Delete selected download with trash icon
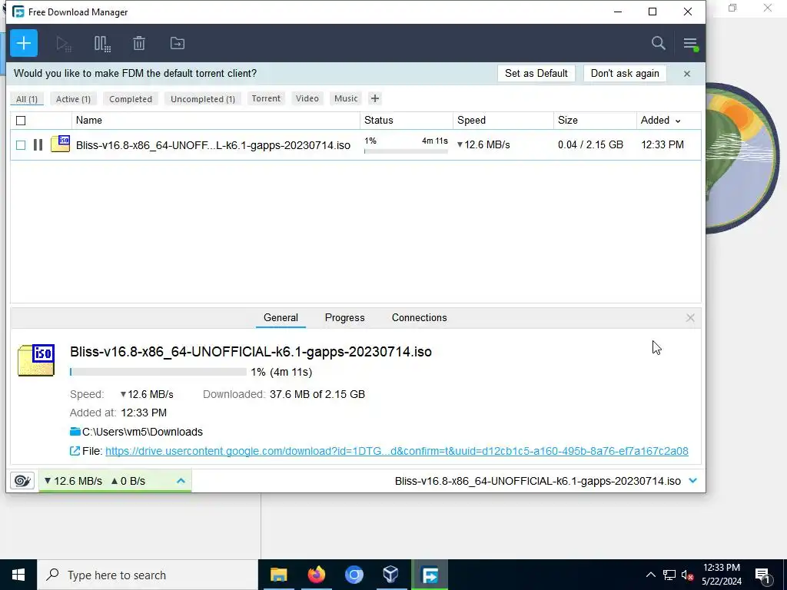 pos(139,43)
